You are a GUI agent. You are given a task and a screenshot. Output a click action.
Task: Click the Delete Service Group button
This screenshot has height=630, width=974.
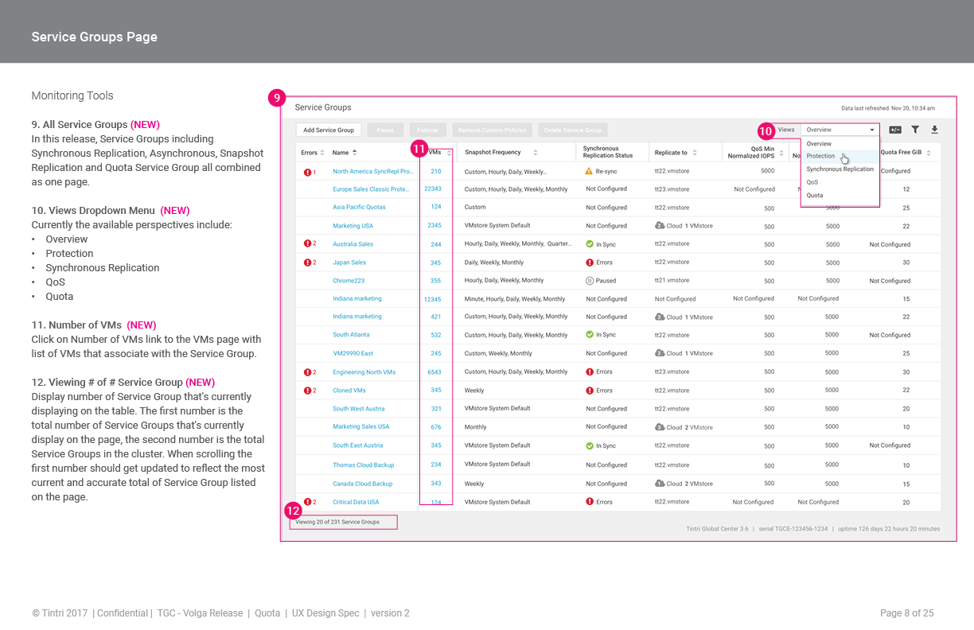coord(573,130)
